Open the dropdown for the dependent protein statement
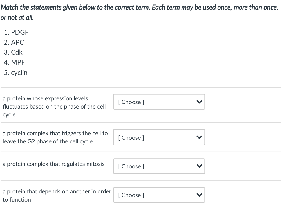 point(159,195)
